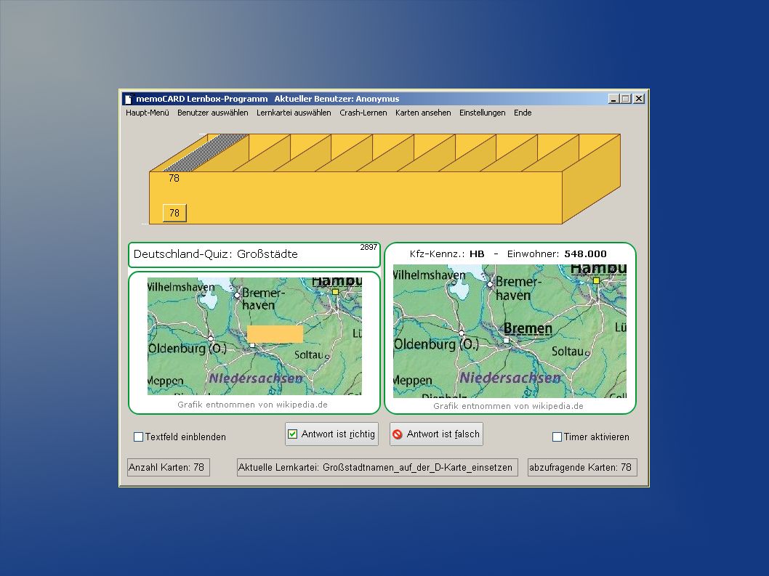Click the 78 button on the learn box front
The width and height of the screenshot is (769, 576).
pos(174,214)
